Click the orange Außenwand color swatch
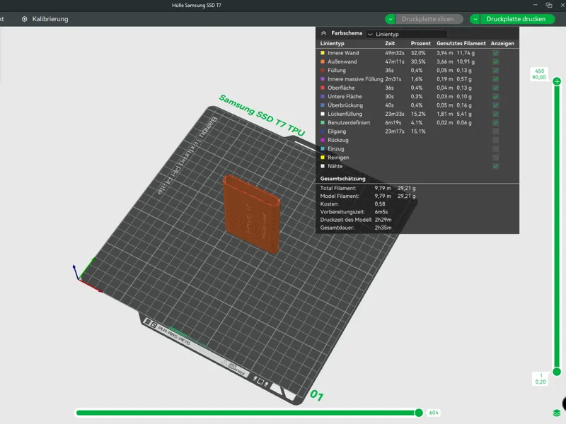The width and height of the screenshot is (566, 424). [323, 61]
